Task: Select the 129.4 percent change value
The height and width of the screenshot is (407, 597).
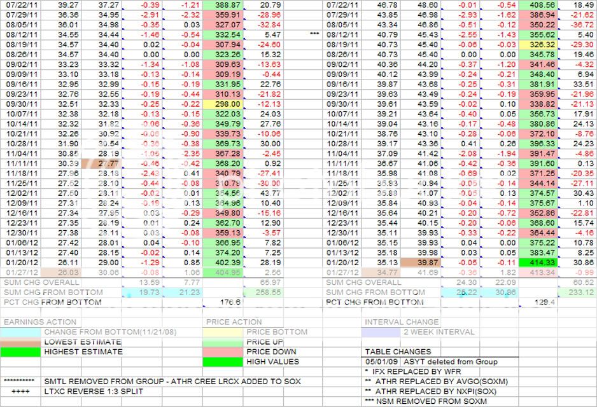Action: coord(538,302)
